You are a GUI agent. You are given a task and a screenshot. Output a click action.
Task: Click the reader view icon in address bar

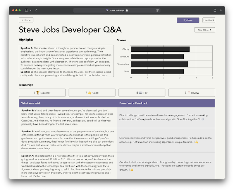[157, 10]
